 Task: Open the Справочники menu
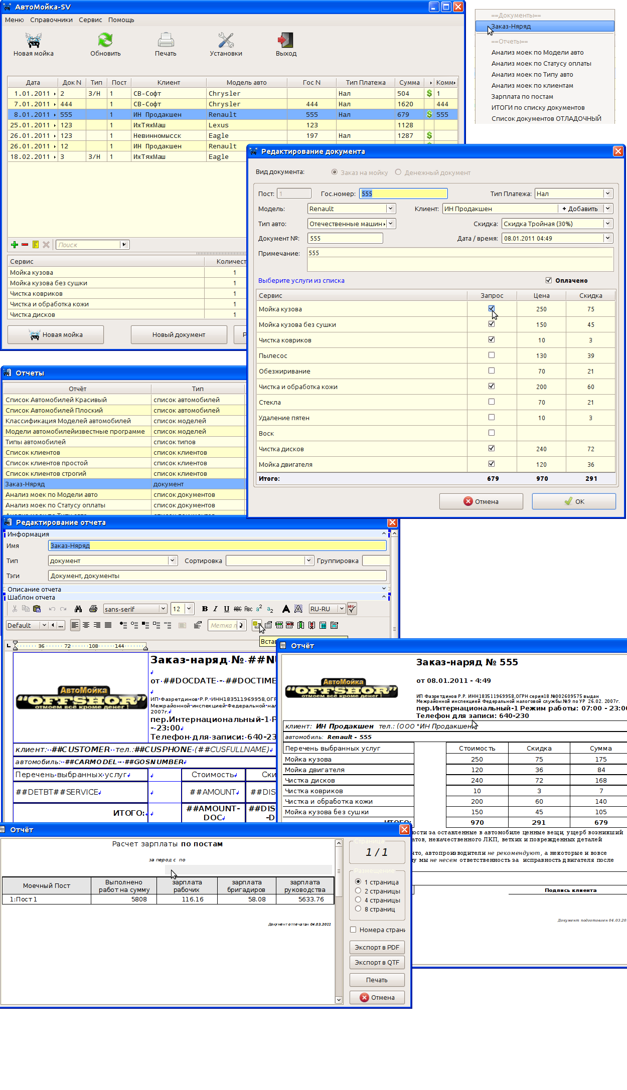point(51,20)
